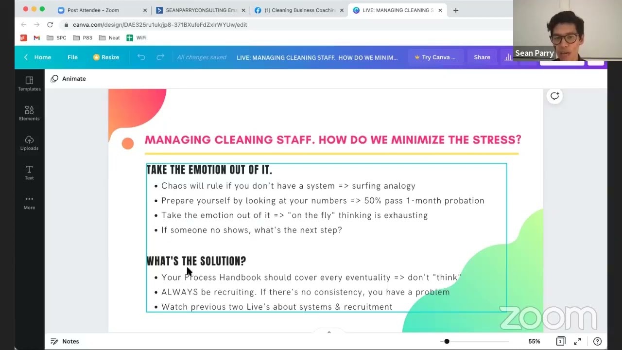Viewport: 622px width, 350px height.
Task: Click the ALWAYS be recruiting bullet
Action: click(x=305, y=292)
